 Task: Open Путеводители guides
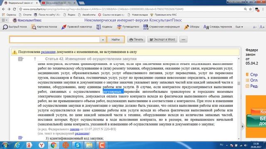tap(128, 26)
